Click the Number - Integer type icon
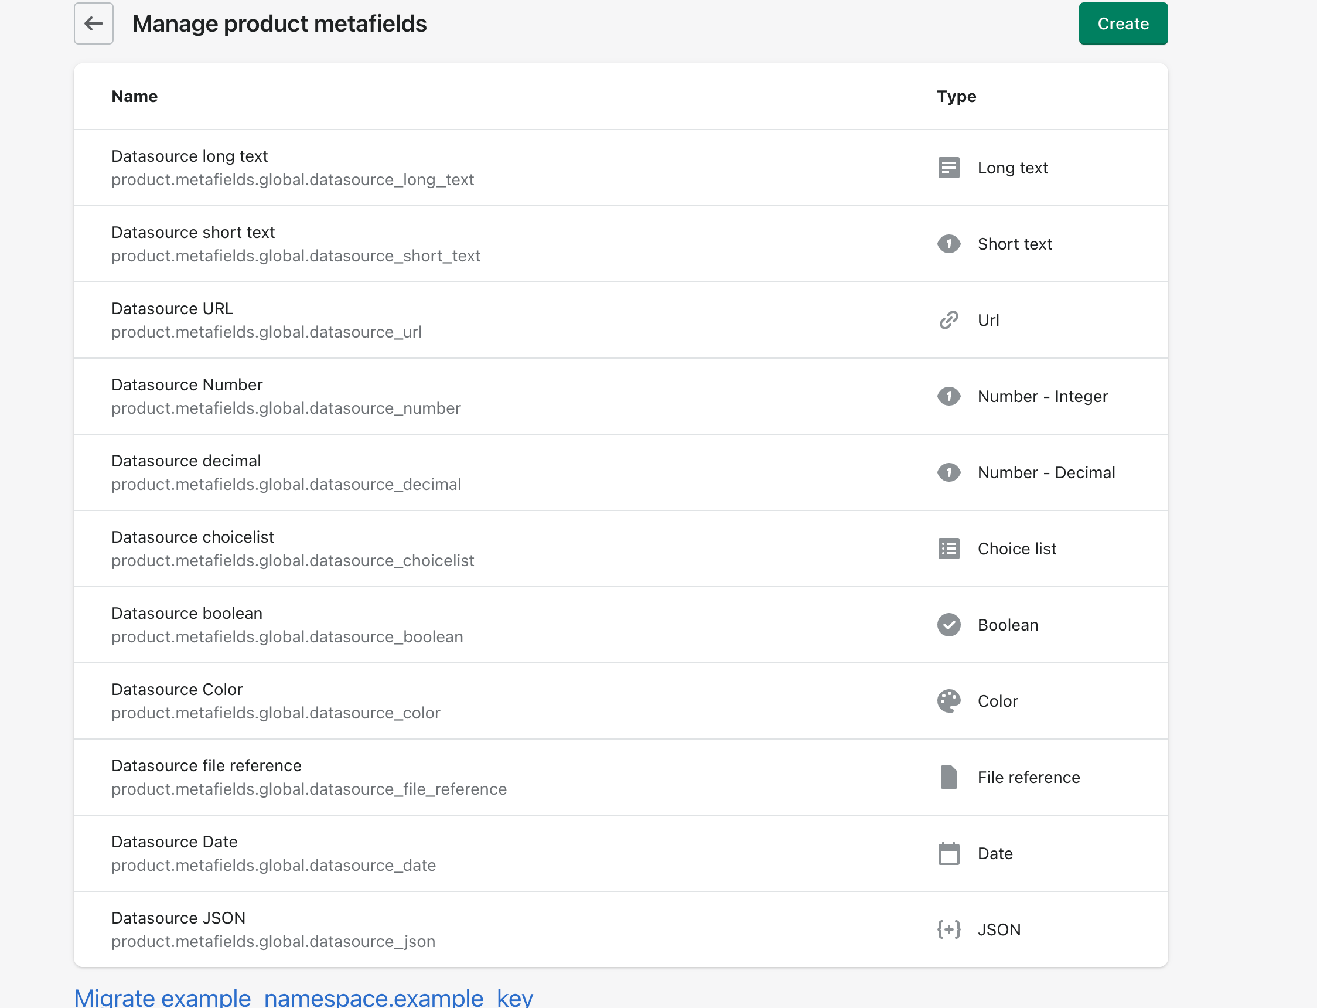Image resolution: width=1317 pixels, height=1008 pixels. click(948, 397)
